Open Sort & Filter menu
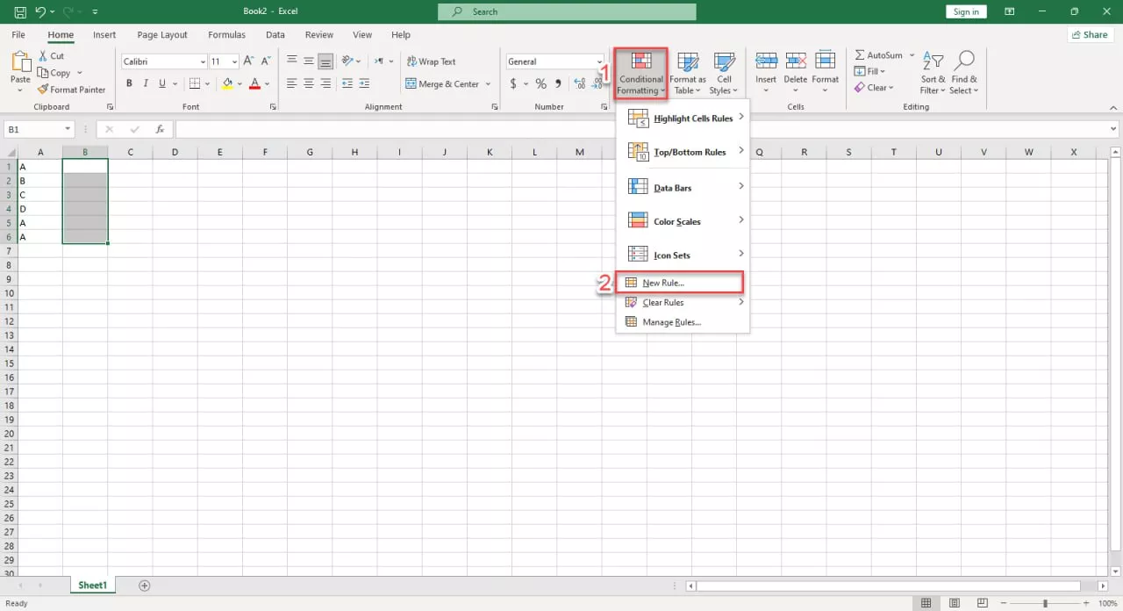The image size is (1123, 611). (x=933, y=73)
